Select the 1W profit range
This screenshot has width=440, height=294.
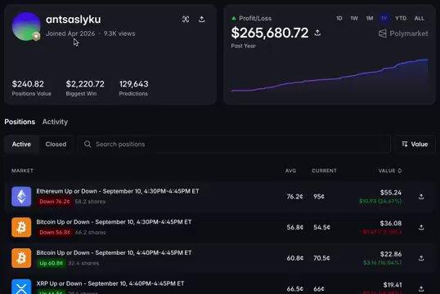pos(354,18)
